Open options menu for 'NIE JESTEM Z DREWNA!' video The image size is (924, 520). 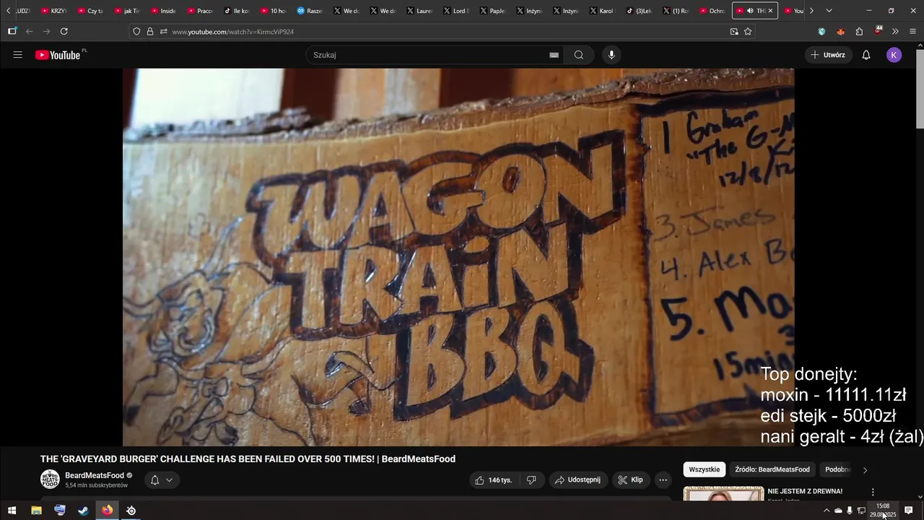click(x=872, y=492)
